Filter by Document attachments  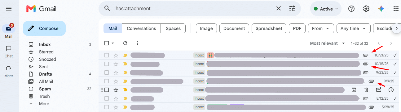(x=234, y=28)
